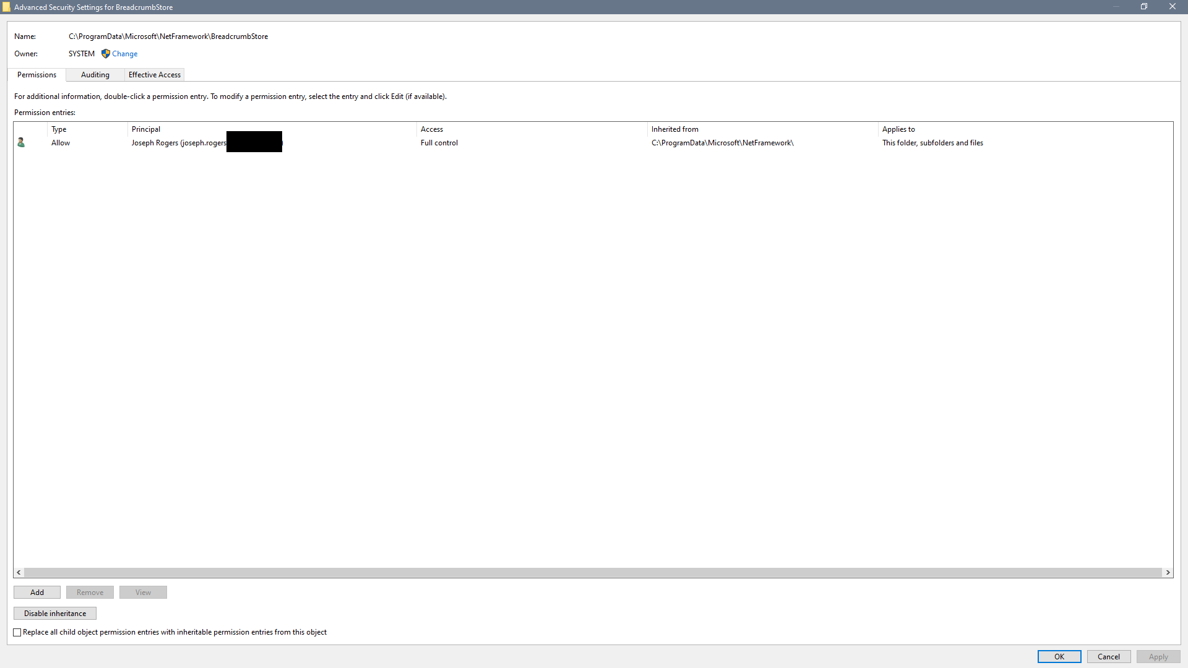Select the Permissions tab
This screenshot has height=668, width=1188.
(37, 75)
